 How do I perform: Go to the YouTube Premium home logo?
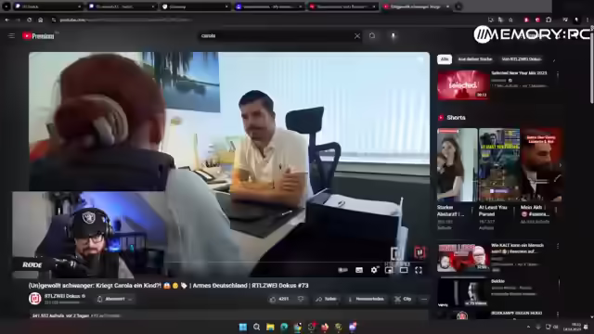(x=38, y=36)
